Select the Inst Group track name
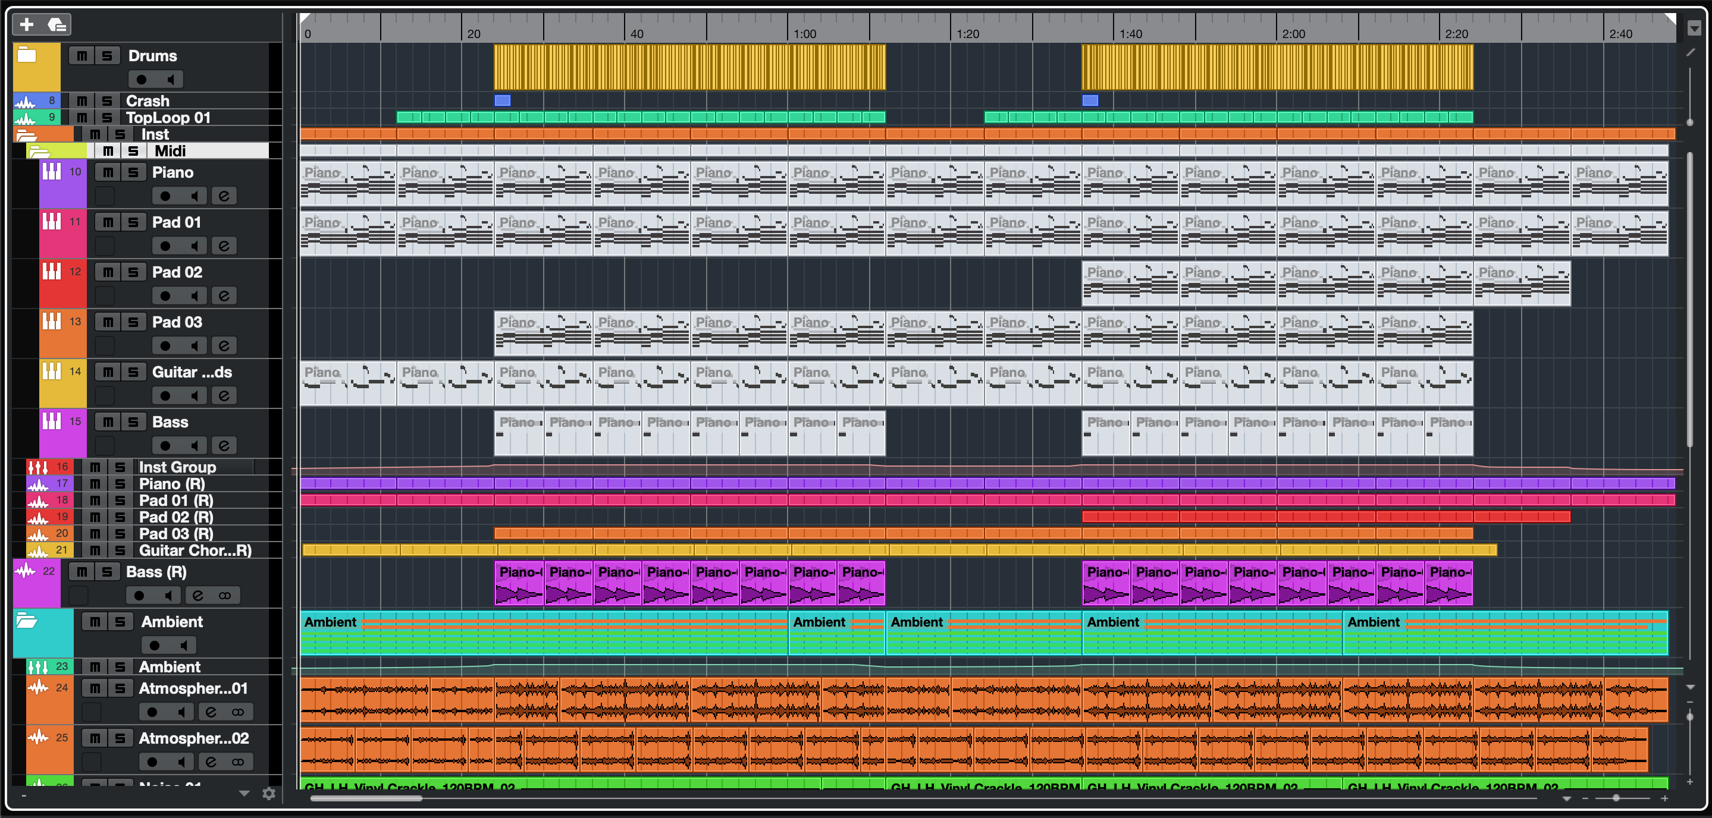Screen dimensions: 1712x818 (x=177, y=467)
